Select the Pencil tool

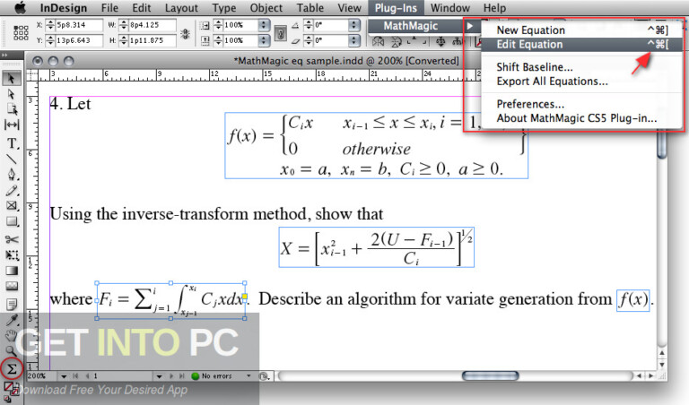click(x=12, y=191)
